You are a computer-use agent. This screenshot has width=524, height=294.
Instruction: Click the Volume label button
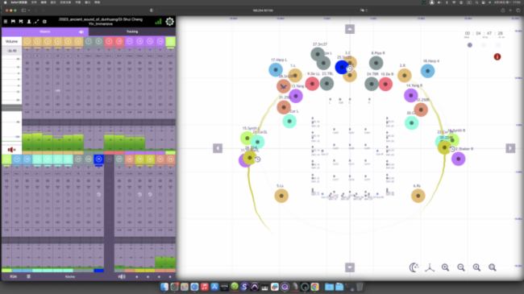(x=12, y=41)
